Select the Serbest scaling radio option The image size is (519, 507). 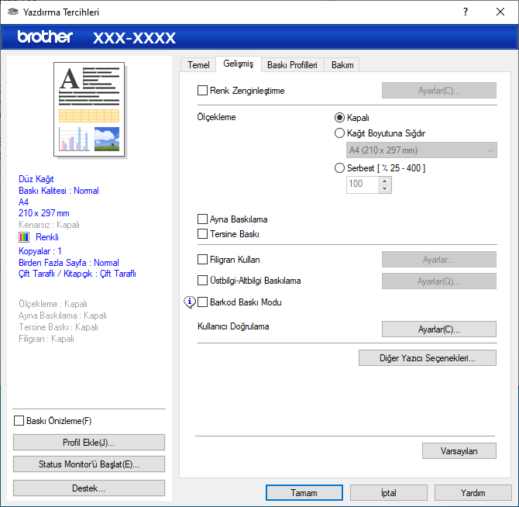point(339,167)
